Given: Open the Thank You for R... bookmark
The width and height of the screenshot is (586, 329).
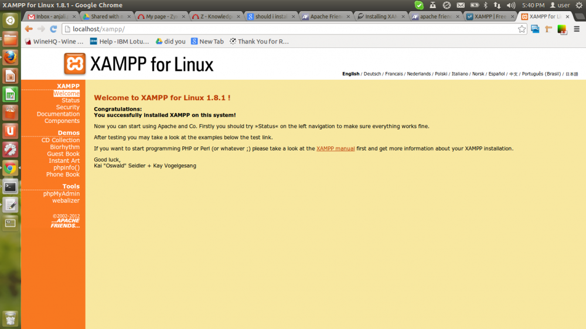Looking at the screenshot, I should coord(259,42).
